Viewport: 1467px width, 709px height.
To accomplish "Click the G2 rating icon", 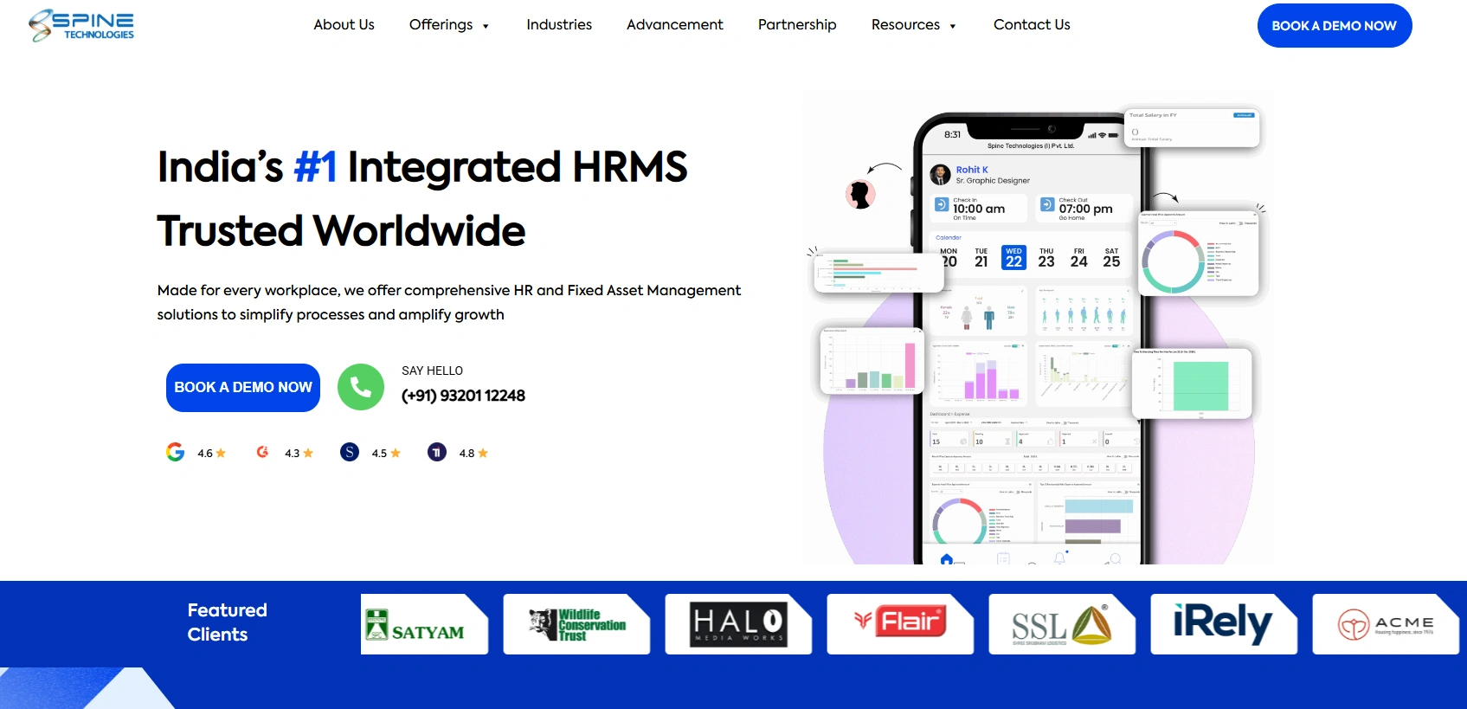I will 263,453.
